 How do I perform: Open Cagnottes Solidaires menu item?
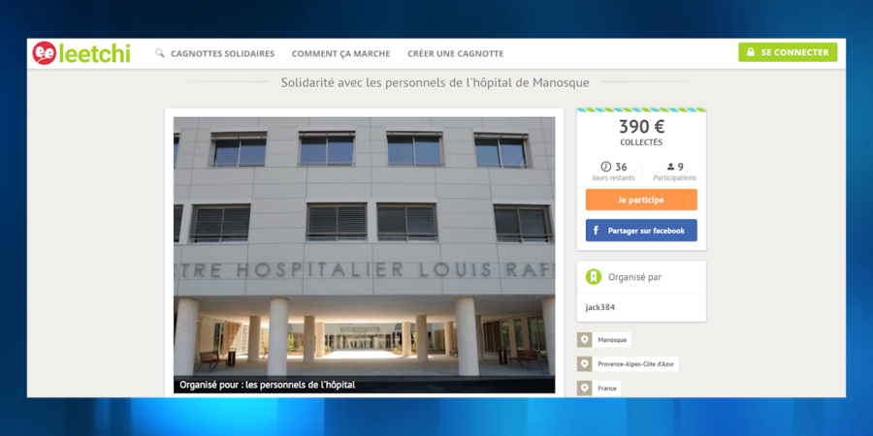click(223, 54)
